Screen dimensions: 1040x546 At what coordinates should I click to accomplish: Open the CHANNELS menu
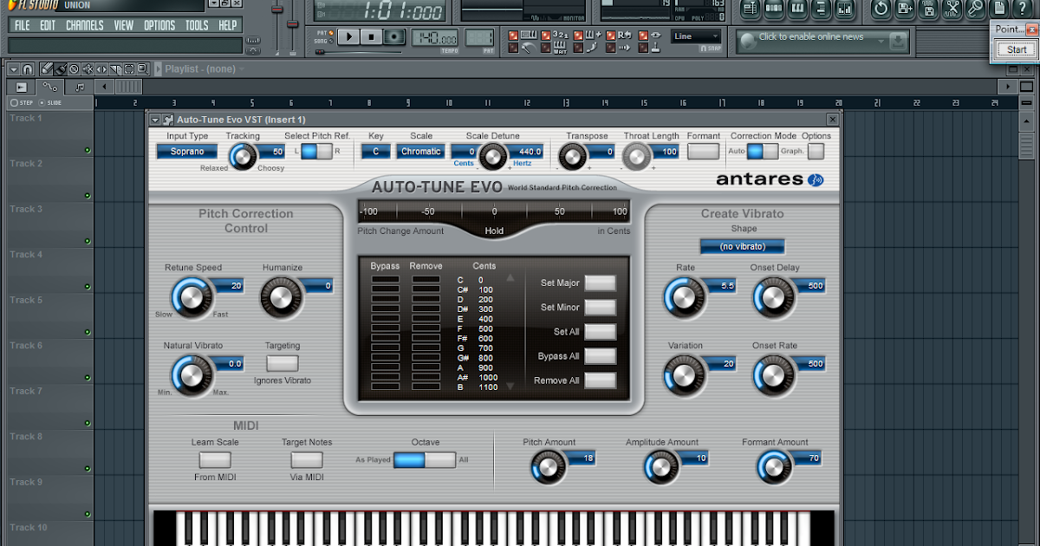tap(84, 25)
